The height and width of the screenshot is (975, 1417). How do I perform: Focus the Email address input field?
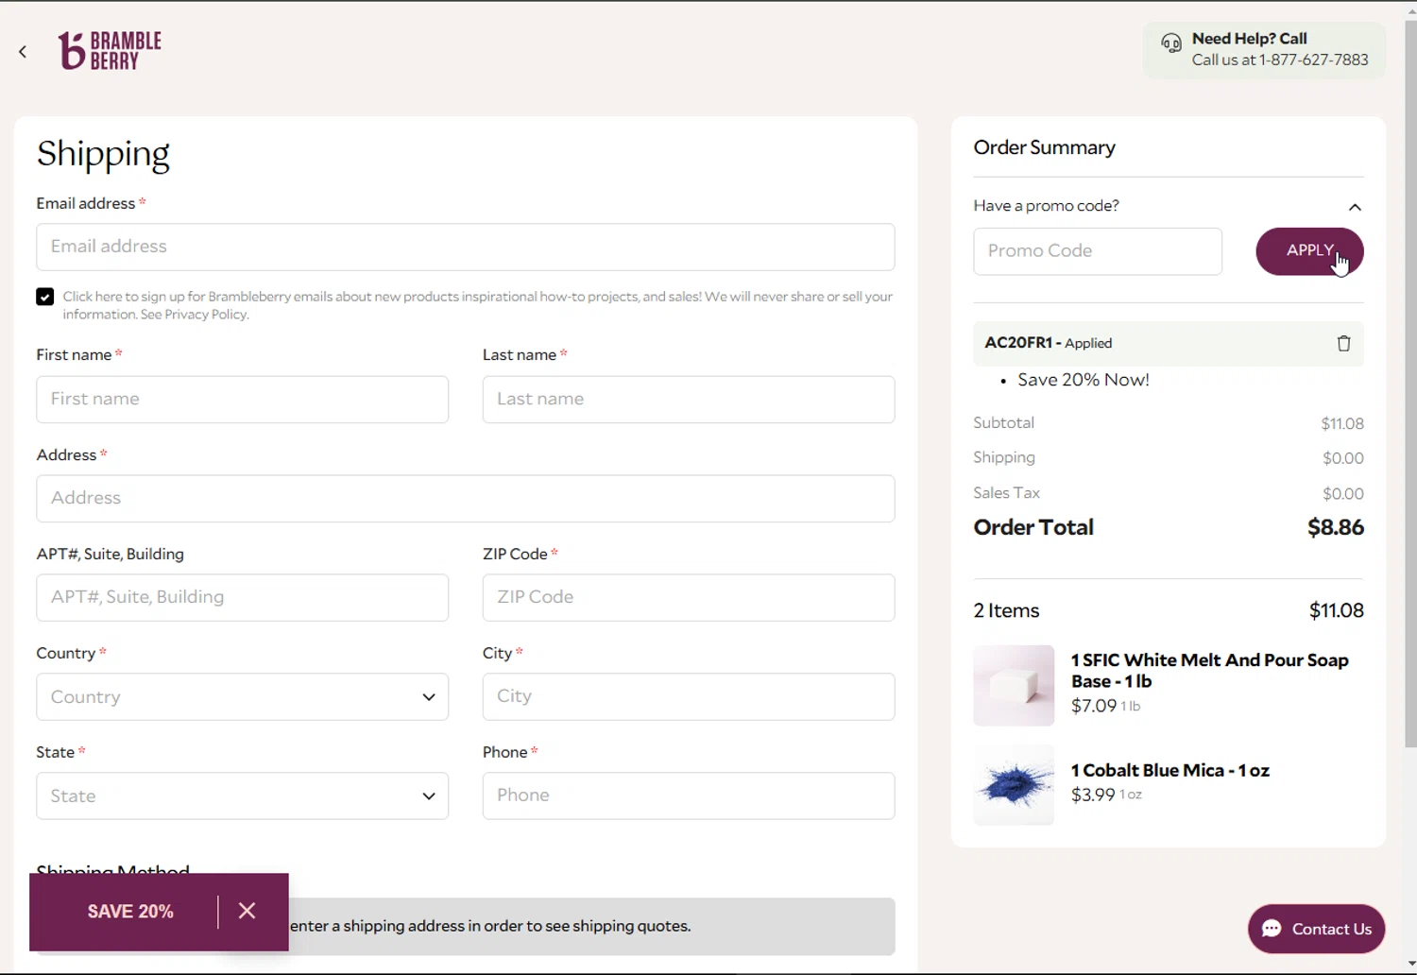click(466, 247)
